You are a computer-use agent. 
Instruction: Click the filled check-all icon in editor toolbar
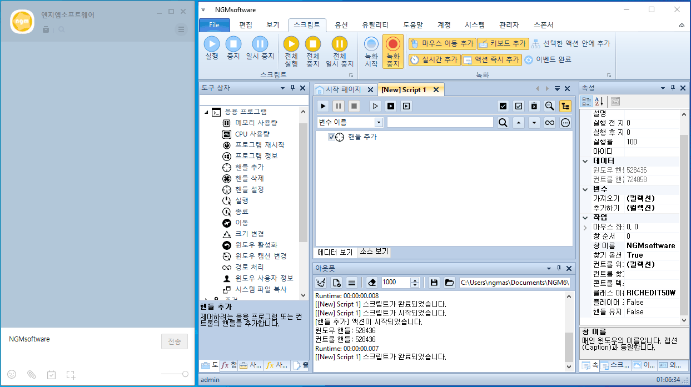(x=503, y=105)
